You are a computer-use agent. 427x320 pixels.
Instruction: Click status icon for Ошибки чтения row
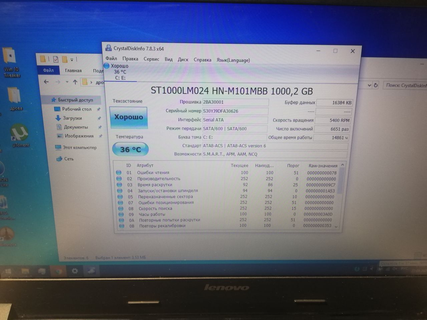118,172
